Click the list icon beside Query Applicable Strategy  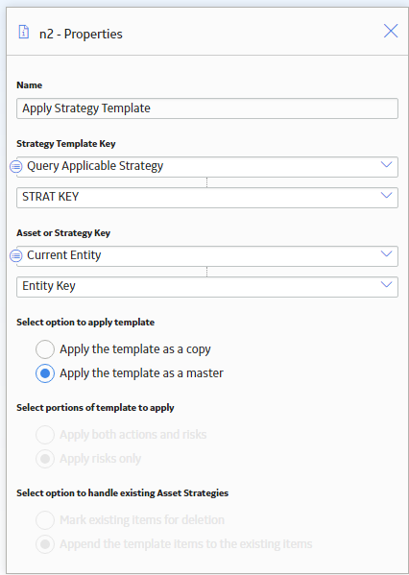tap(15, 166)
